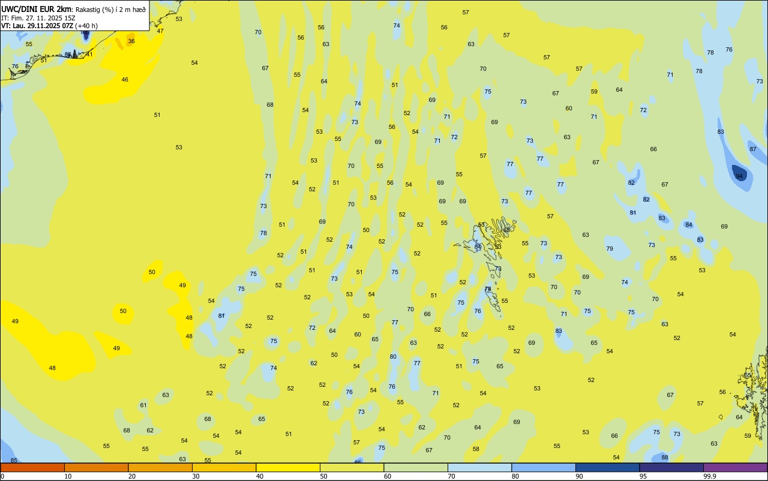
Task: Click the 95–99.9 navy legend segment
Action: pos(671,467)
